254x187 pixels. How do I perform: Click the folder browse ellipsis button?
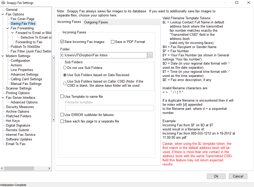click(150, 55)
